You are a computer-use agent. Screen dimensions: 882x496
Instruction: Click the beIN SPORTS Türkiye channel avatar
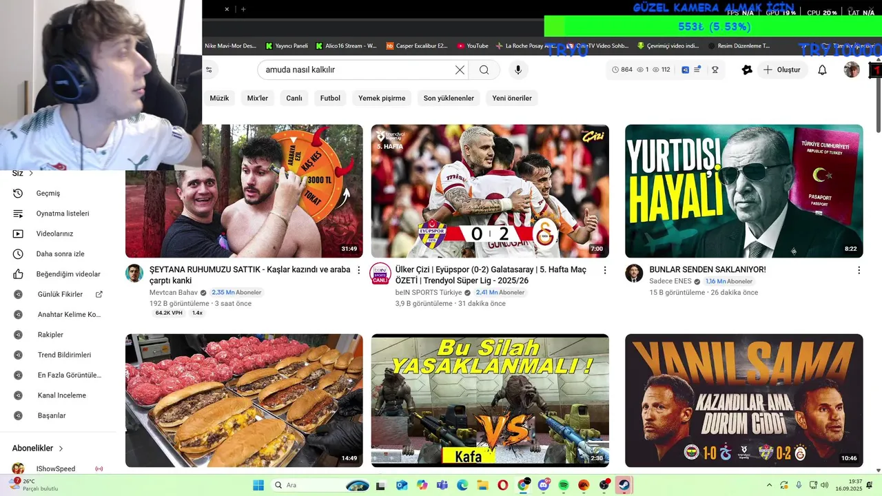(380, 273)
